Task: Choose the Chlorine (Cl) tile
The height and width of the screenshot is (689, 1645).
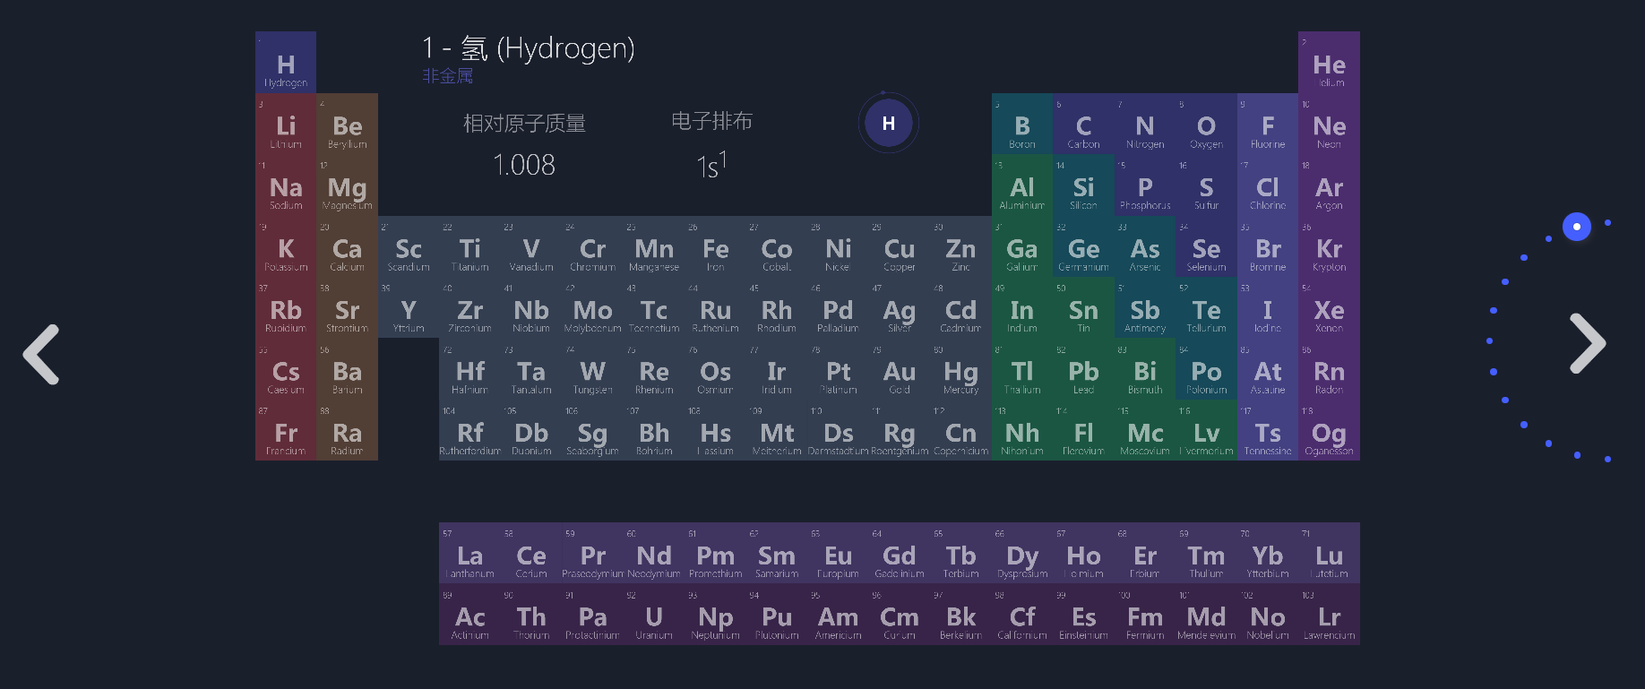Action: 1268,185
